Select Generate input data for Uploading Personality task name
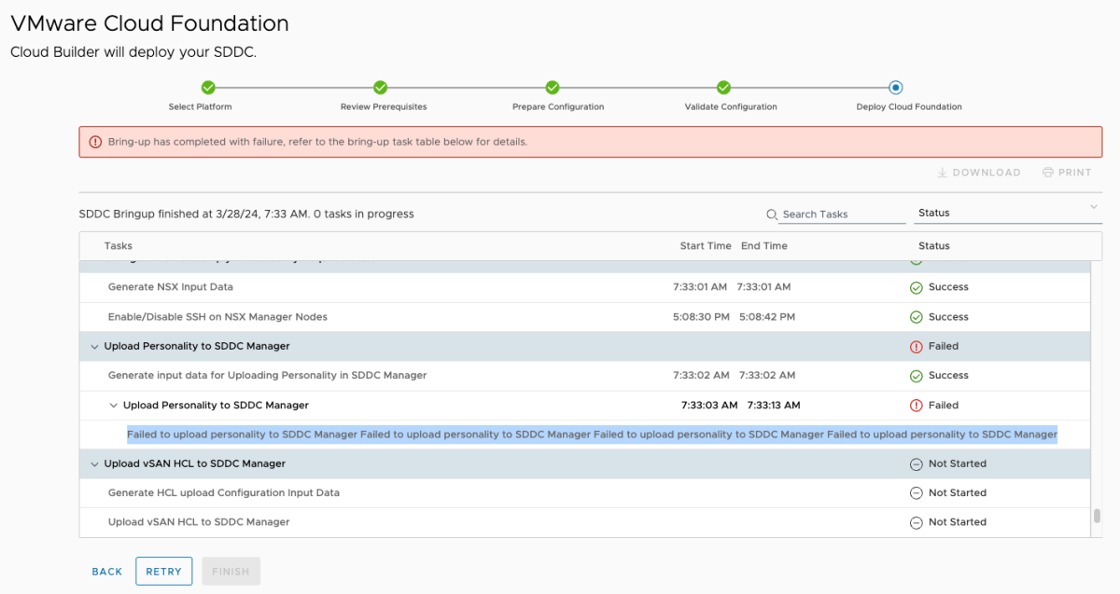The height and width of the screenshot is (594, 1120). (268, 376)
